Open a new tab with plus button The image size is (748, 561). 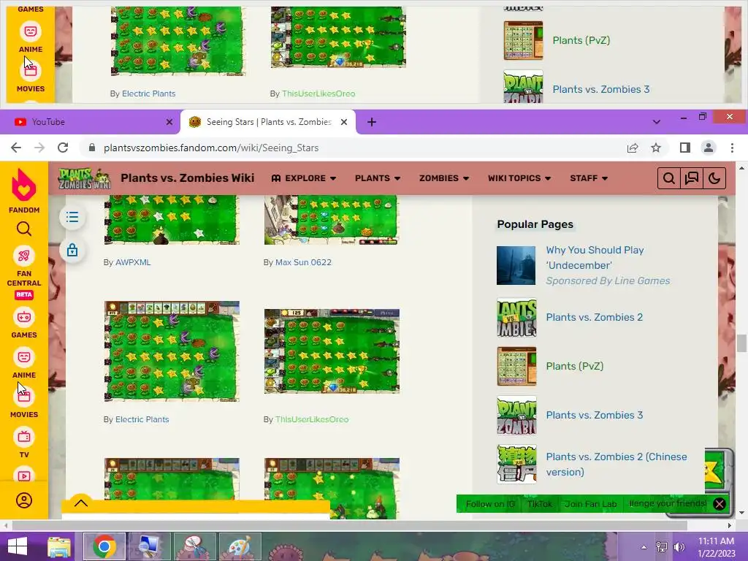pyautogui.click(x=372, y=122)
